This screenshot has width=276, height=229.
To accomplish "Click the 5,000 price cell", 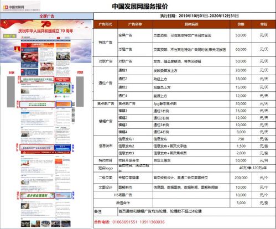I will (x=241, y=203).
